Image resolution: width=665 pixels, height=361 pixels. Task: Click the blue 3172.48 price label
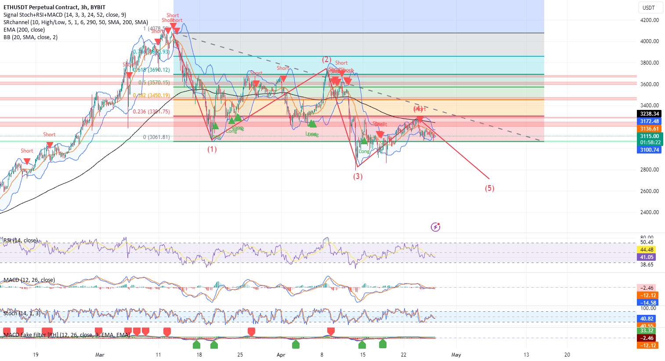[x=649, y=121]
